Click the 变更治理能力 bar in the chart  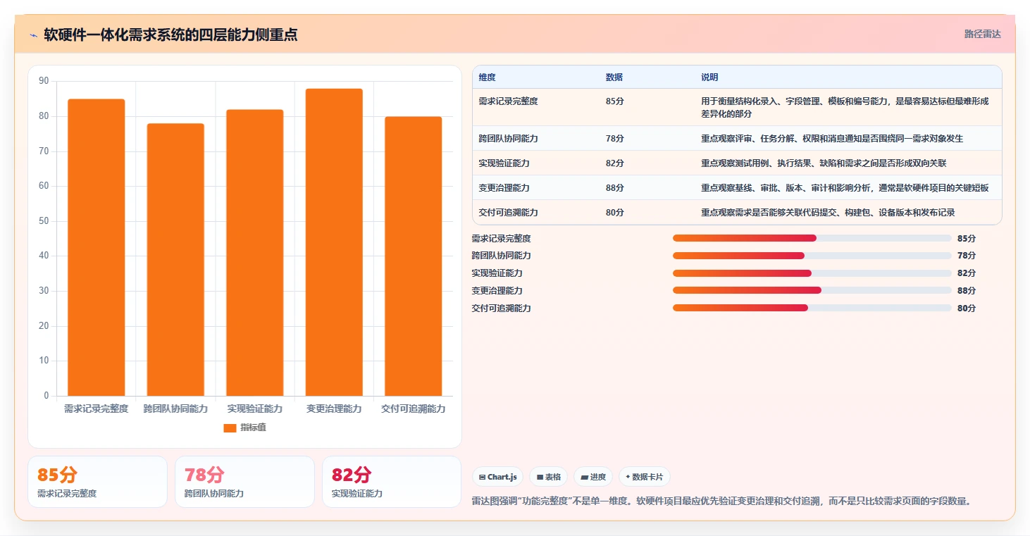[x=334, y=242]
